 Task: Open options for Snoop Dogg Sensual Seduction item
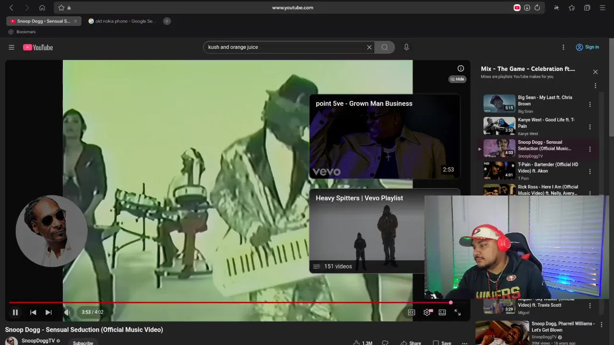tap(590, 149)
